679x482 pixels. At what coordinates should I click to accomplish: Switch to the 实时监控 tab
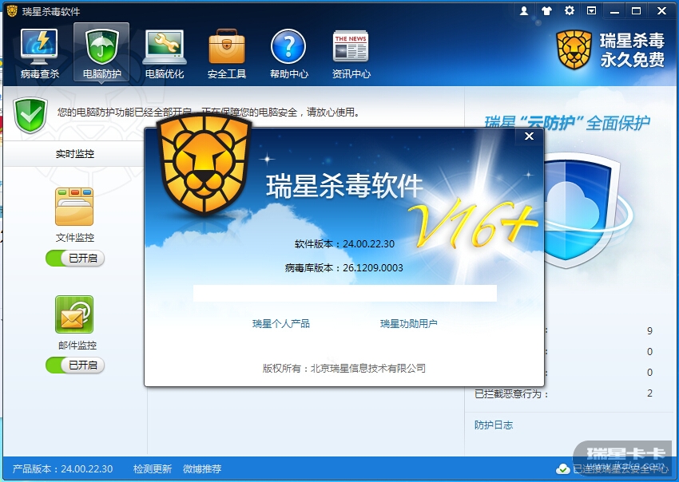coord(75,153)
